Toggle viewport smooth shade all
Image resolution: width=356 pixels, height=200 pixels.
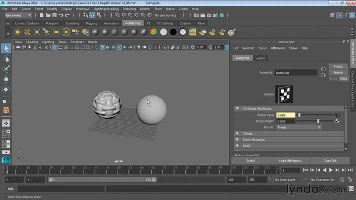[102, 47]
